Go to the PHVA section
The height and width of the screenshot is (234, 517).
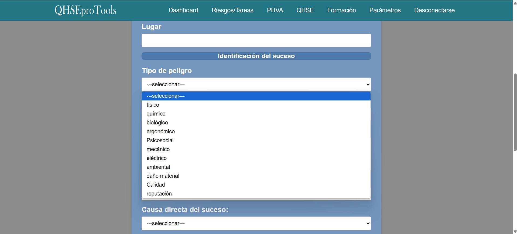click(x=275, y=10)
